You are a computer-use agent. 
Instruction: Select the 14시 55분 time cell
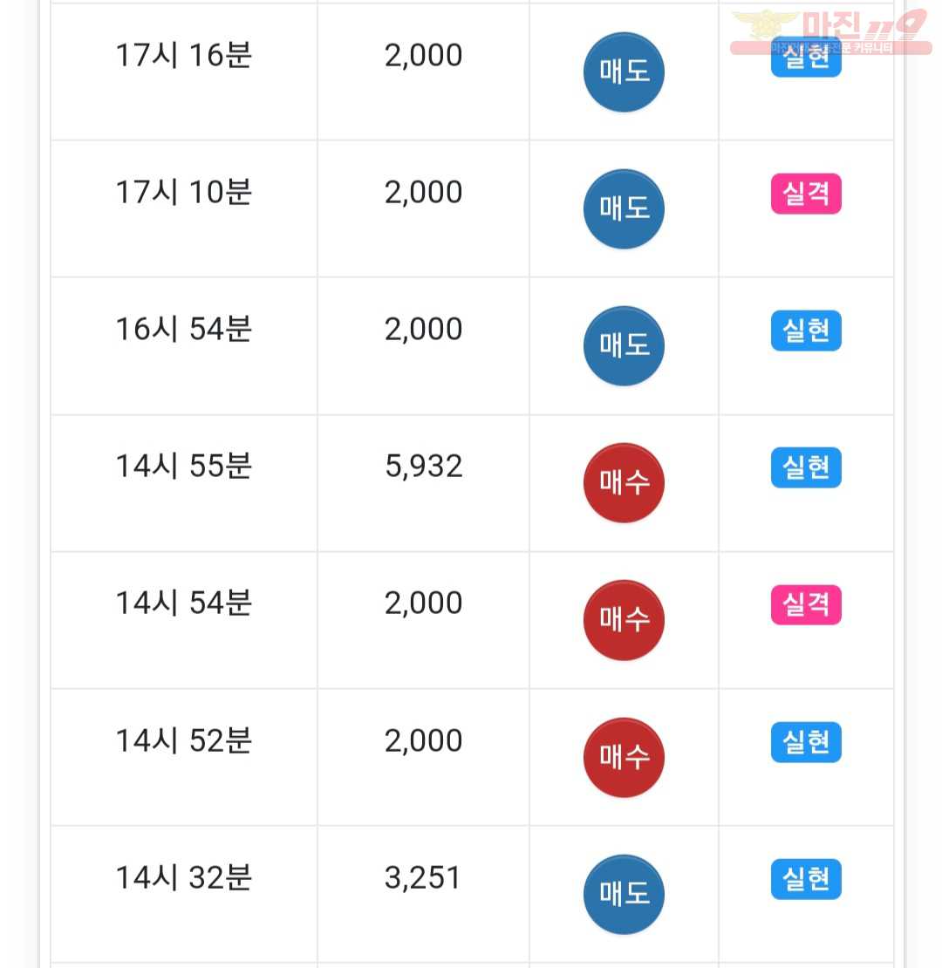(x=184, y=483)
